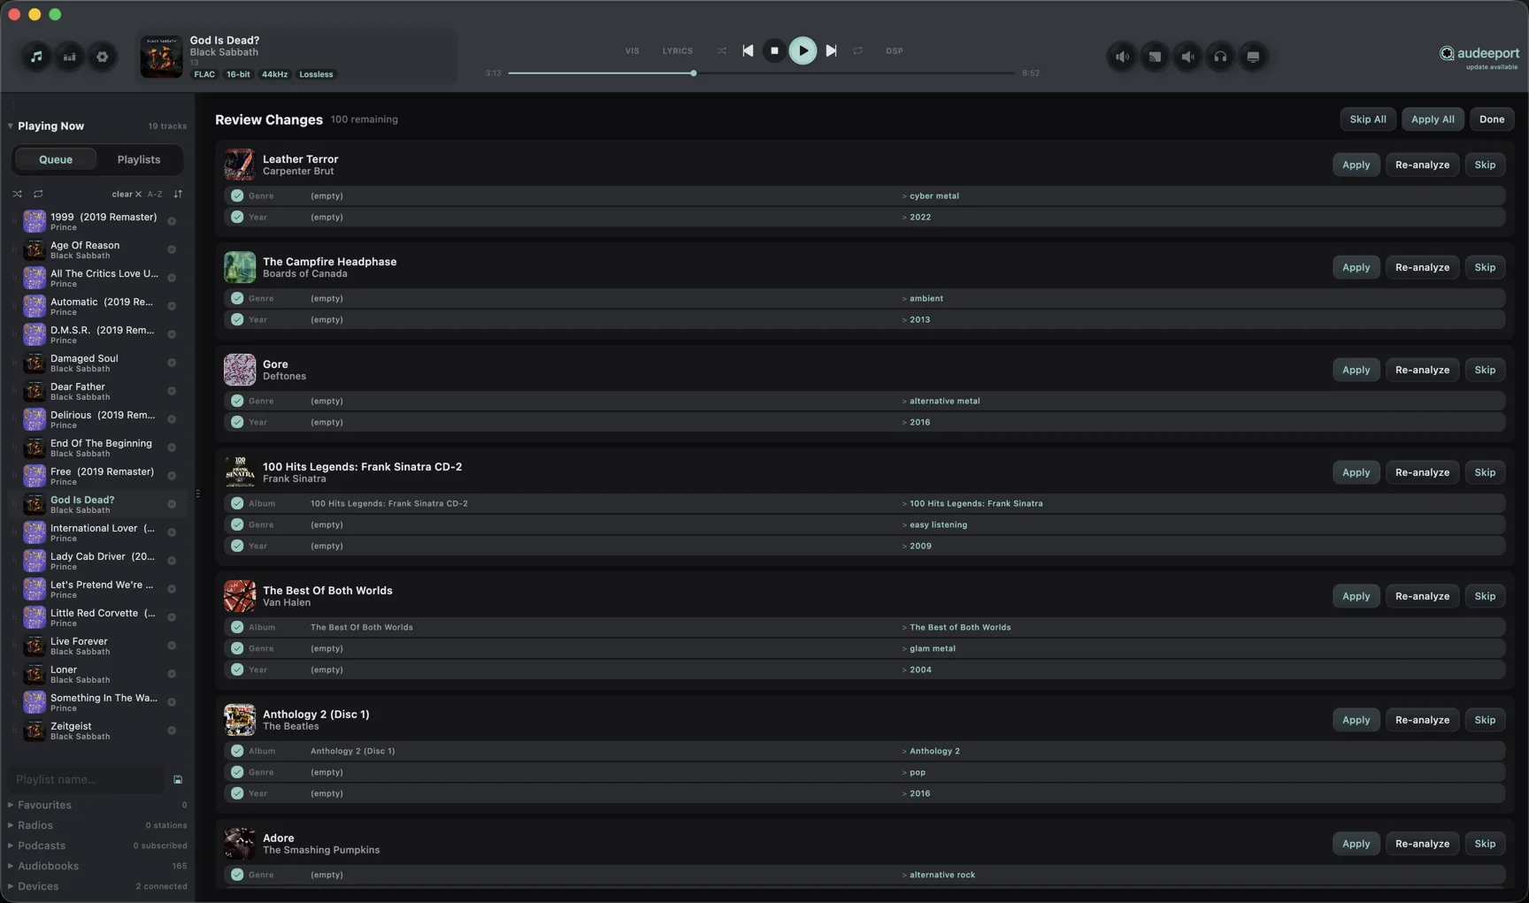The height and width of the screenshot is (903, 1529).
Task: Select the headphones output icon
Action: click(x=1220, y=57)
